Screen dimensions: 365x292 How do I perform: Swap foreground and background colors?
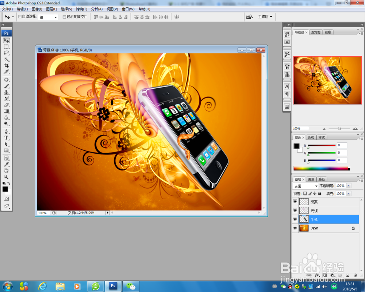click(x=9, y=184)
